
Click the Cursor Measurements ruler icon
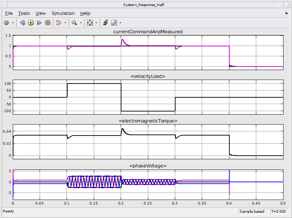click(x=114, y=23)
